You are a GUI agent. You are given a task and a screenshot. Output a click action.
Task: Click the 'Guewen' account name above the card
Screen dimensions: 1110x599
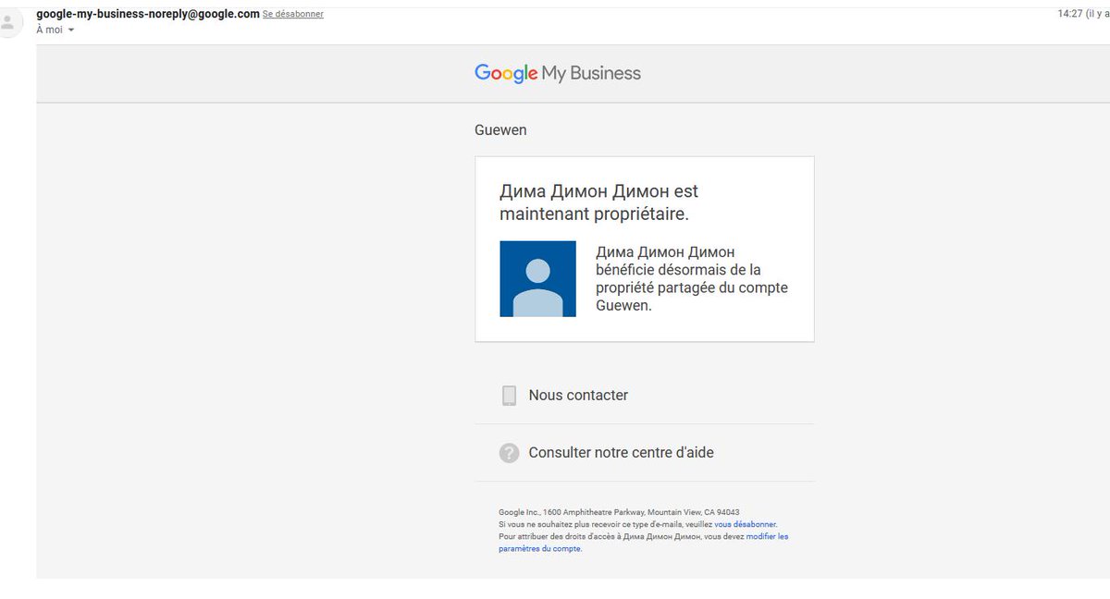pos(500,130)
